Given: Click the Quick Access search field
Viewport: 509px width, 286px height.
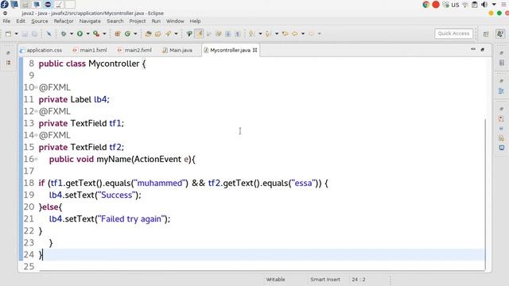Looking at the screenshot, I should 453,33.
